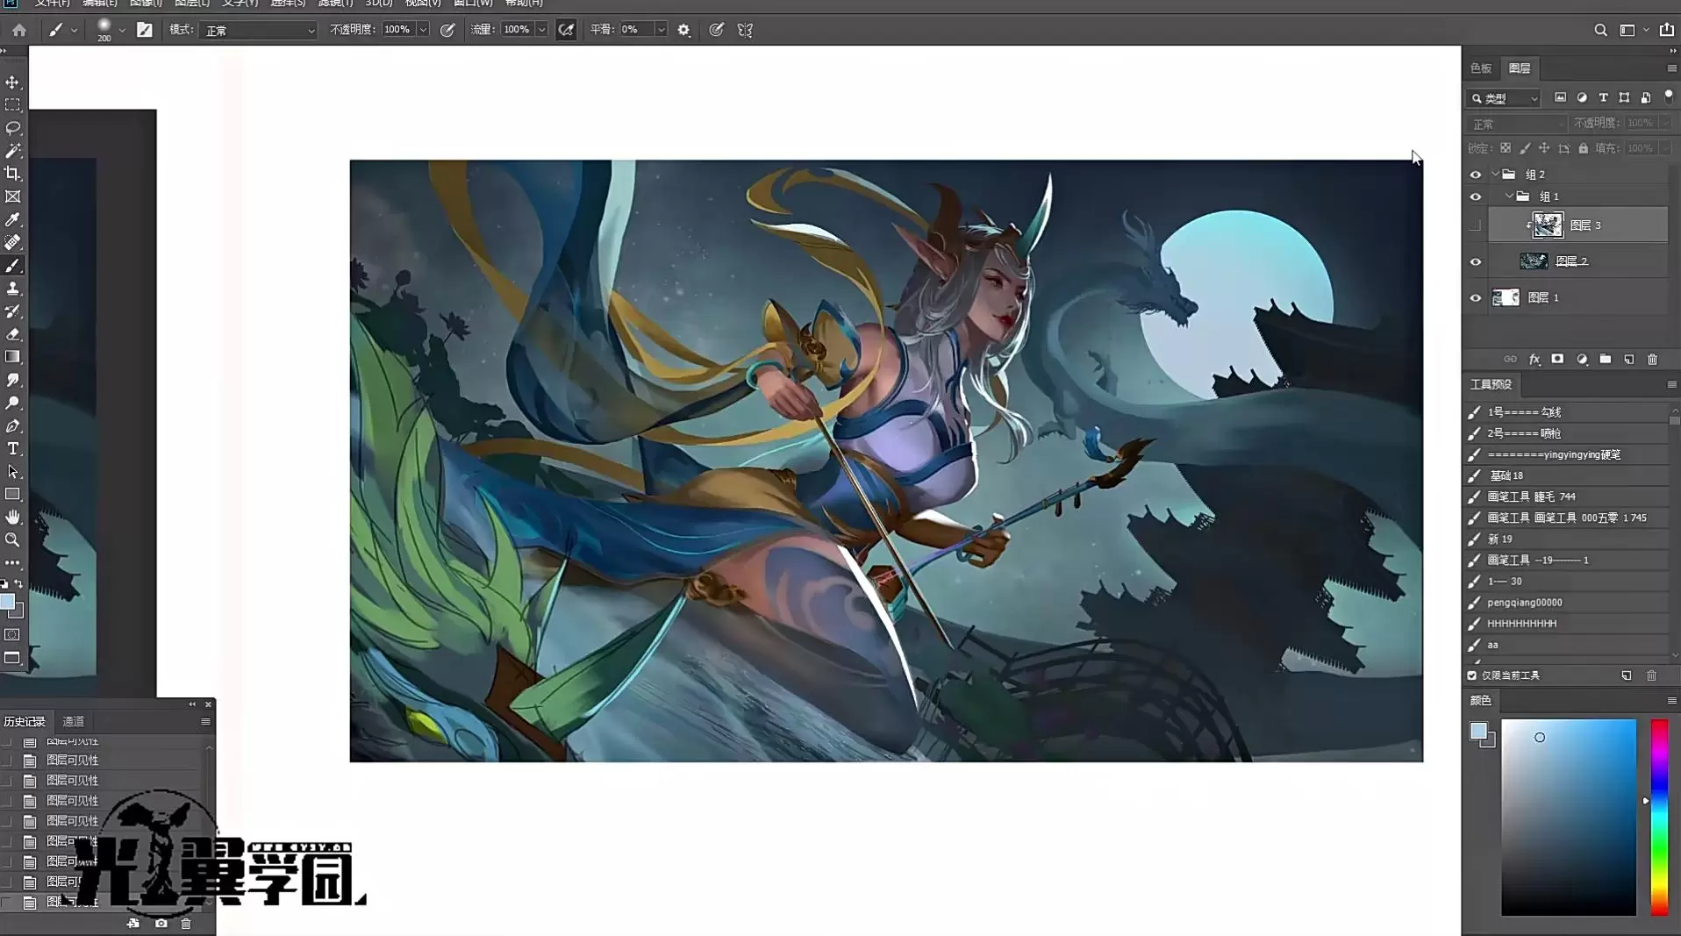Click the Home icon in options bar

point(19,30)
